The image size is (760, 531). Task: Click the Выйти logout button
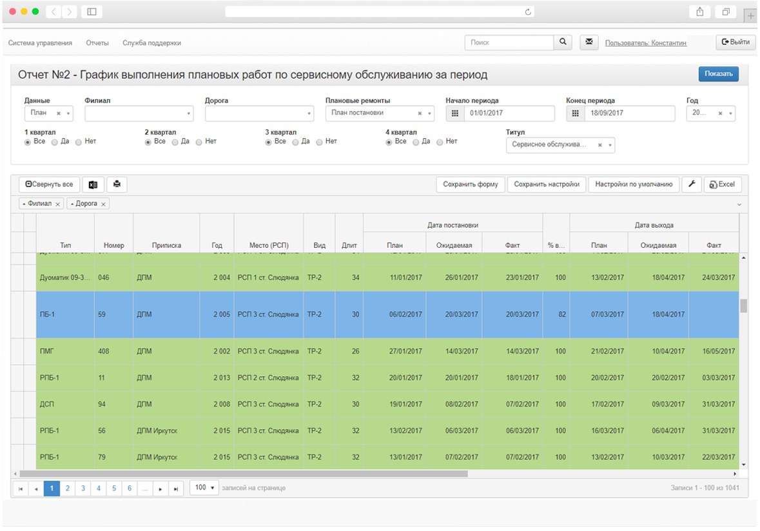pos(736,42)
